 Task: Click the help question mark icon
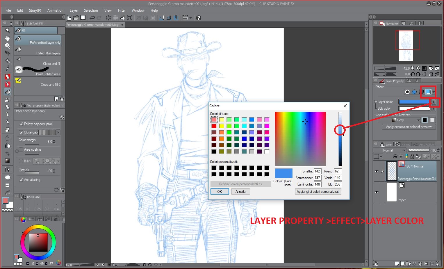[x=199, y=18]
